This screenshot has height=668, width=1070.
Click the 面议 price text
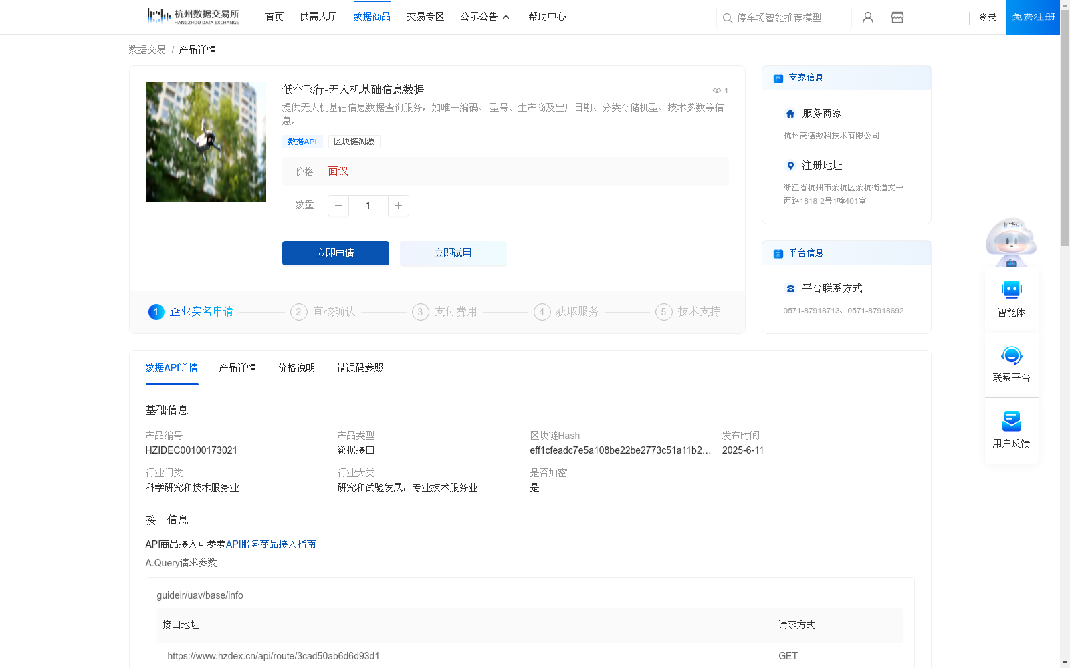pos(338,172)
